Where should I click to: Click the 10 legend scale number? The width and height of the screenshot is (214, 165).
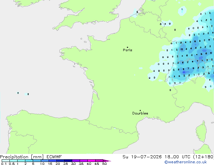click(x=42, y=164)
